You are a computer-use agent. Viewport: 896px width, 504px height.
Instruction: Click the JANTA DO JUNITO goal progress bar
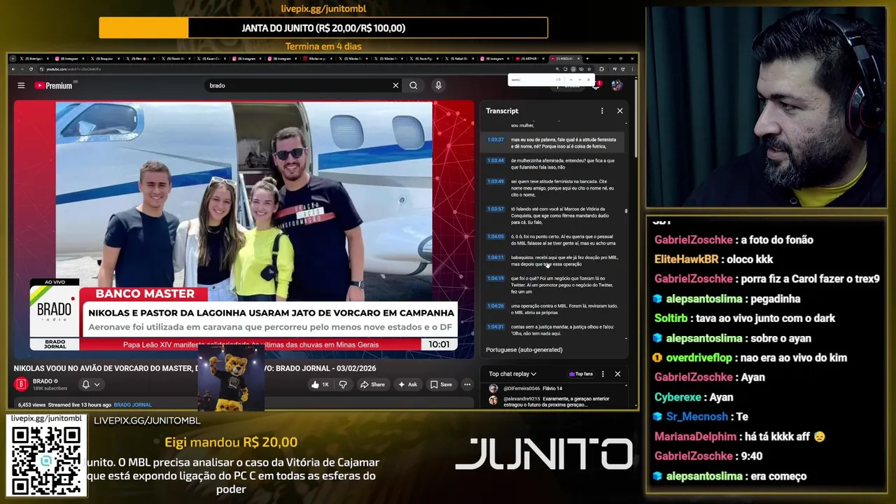click(x=323, y=28)
